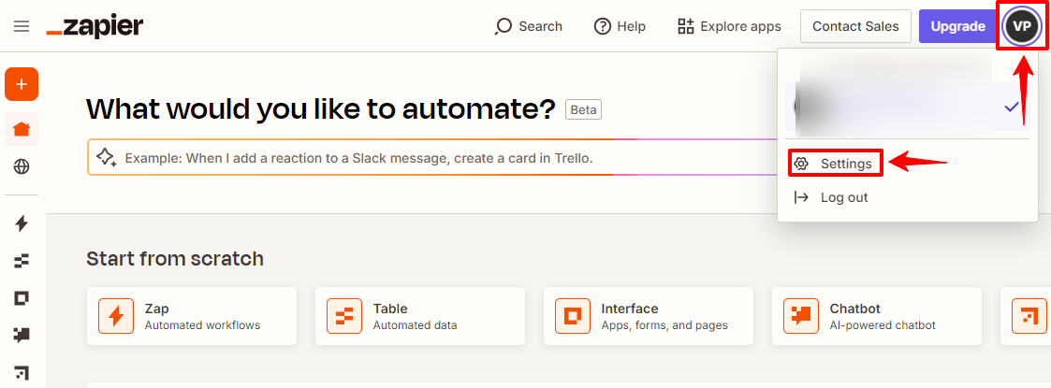Click the purple Upgrade button
This screenshot has height=388, width=1051.
coord(957,27)
